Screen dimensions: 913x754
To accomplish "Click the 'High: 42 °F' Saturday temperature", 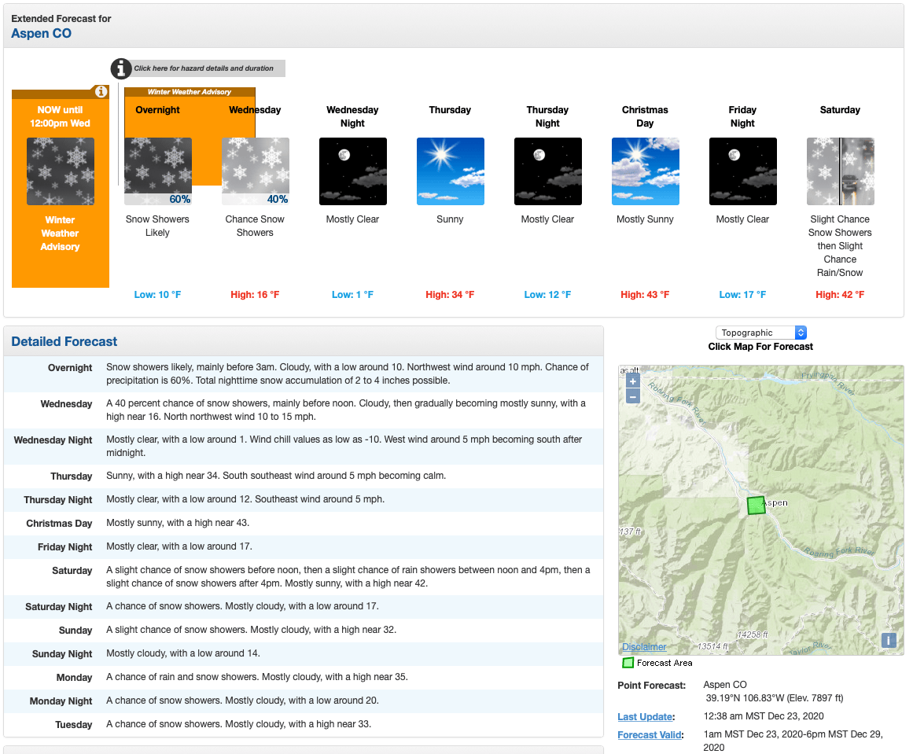I will 840,295.
